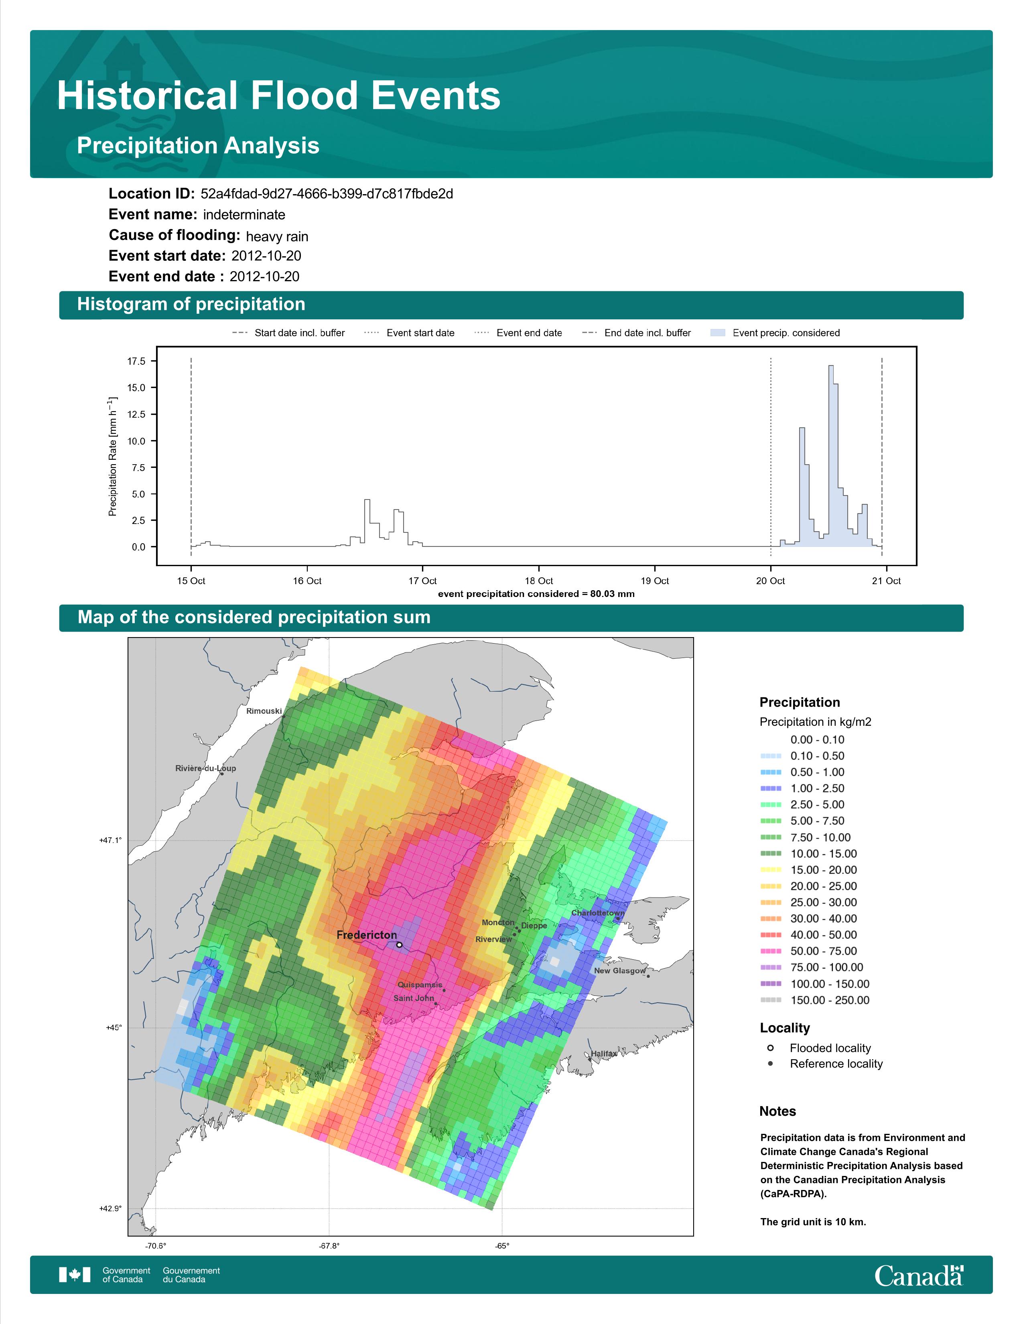Image resolution: width=1023 pixels, height=1324 pixels.
Task: Click the Start date incl. buffer legend entry
Action: point(288,333)
